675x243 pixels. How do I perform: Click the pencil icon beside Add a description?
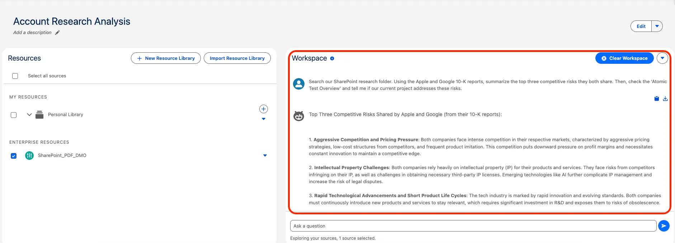click(x=57, y=33)
